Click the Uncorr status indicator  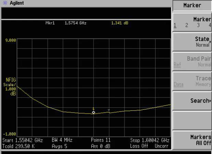161,146
